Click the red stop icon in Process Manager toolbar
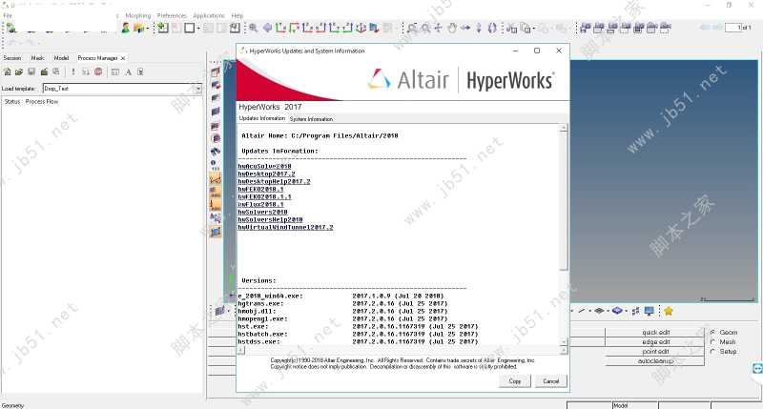The image size is (763, 409). tap(98, 72)
